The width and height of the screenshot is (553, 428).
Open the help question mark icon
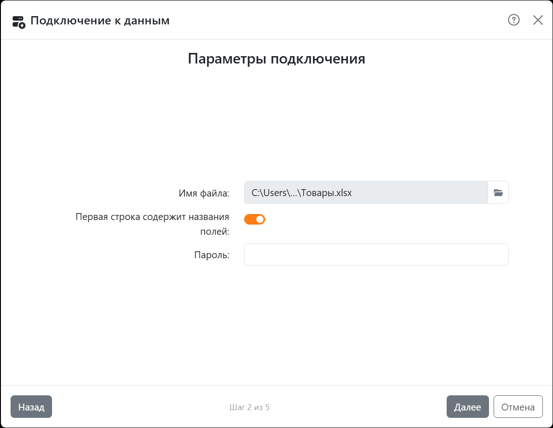513,20
